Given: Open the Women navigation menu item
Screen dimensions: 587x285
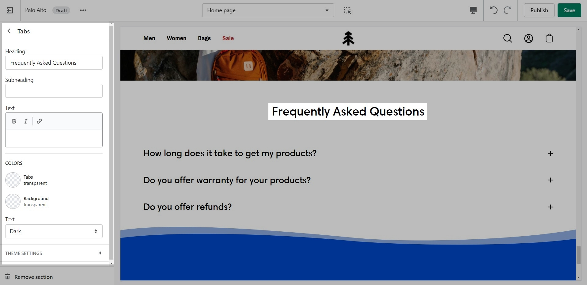Looking at the screenshot, I should coord(176,38).
